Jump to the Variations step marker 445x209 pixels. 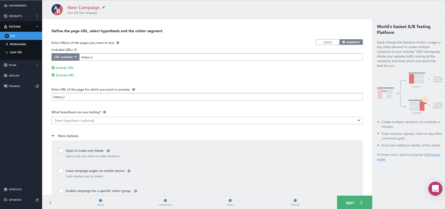(x=165, y=200)
